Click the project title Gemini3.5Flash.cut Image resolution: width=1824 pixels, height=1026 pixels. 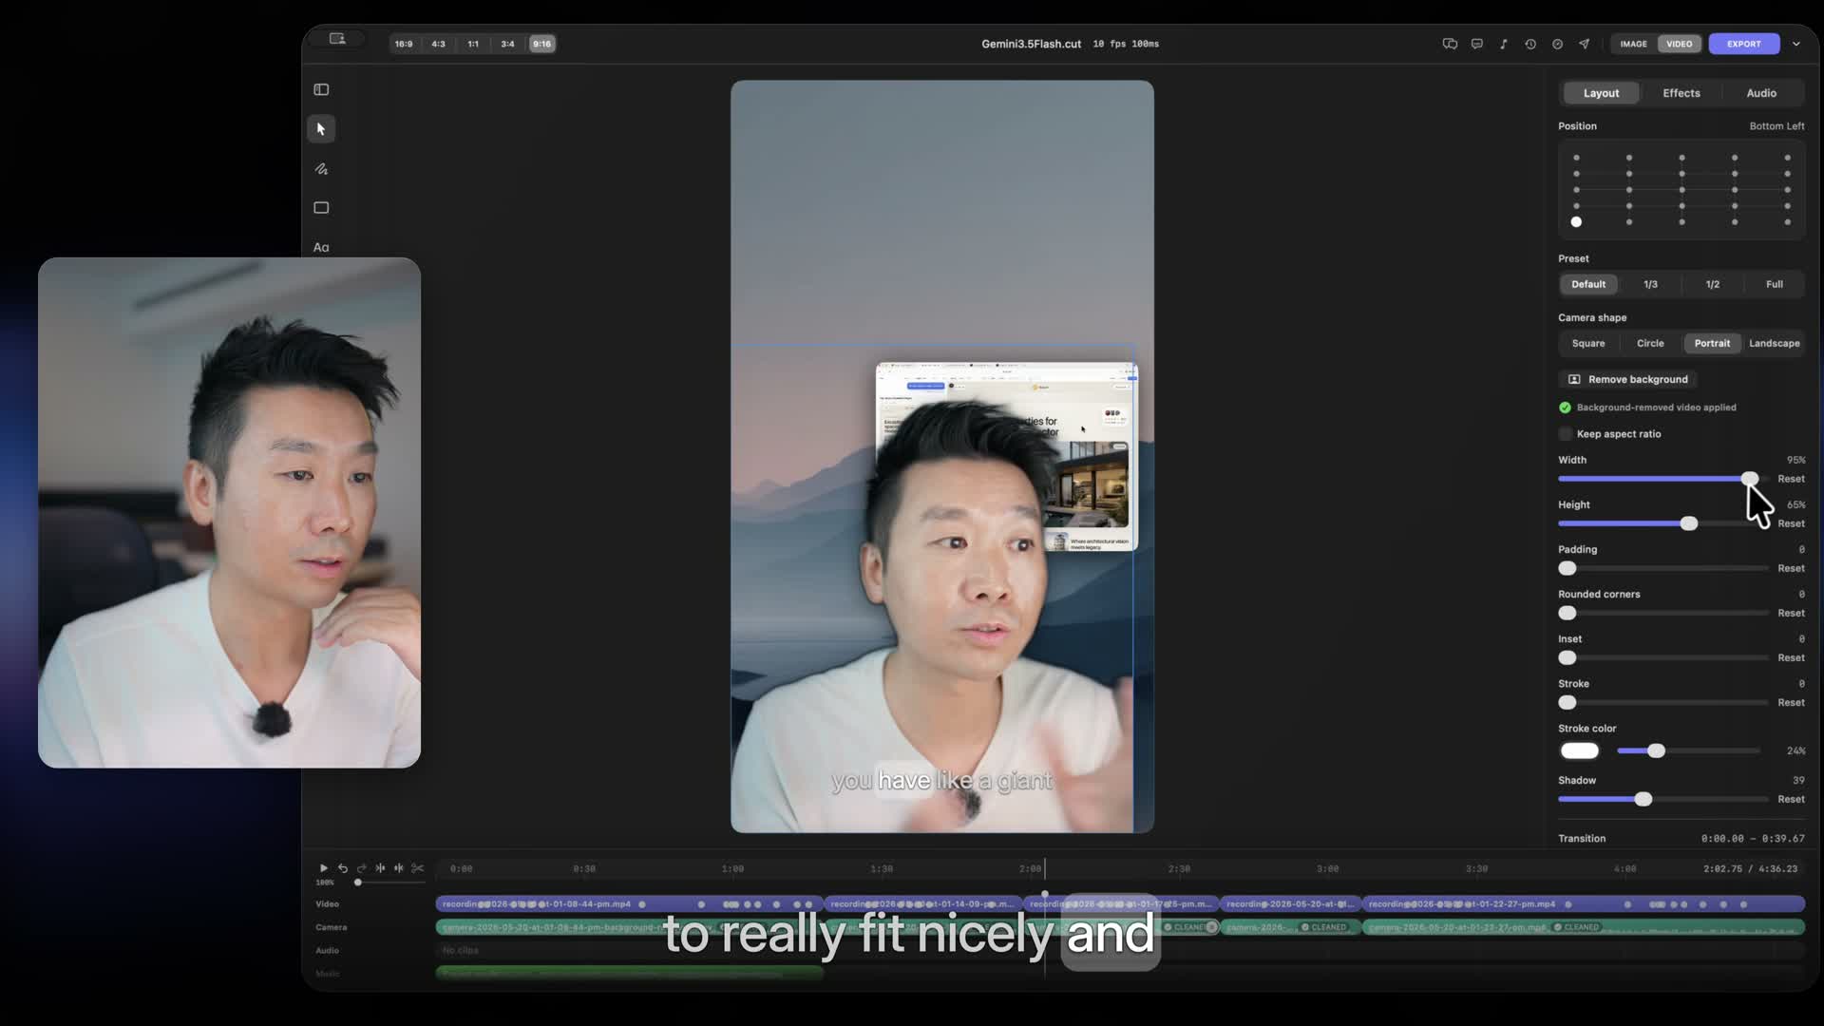tap(1031, 44)
